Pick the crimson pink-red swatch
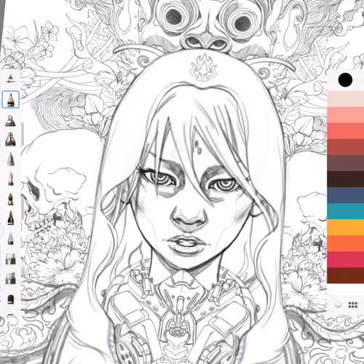 [x=346, y=259]
